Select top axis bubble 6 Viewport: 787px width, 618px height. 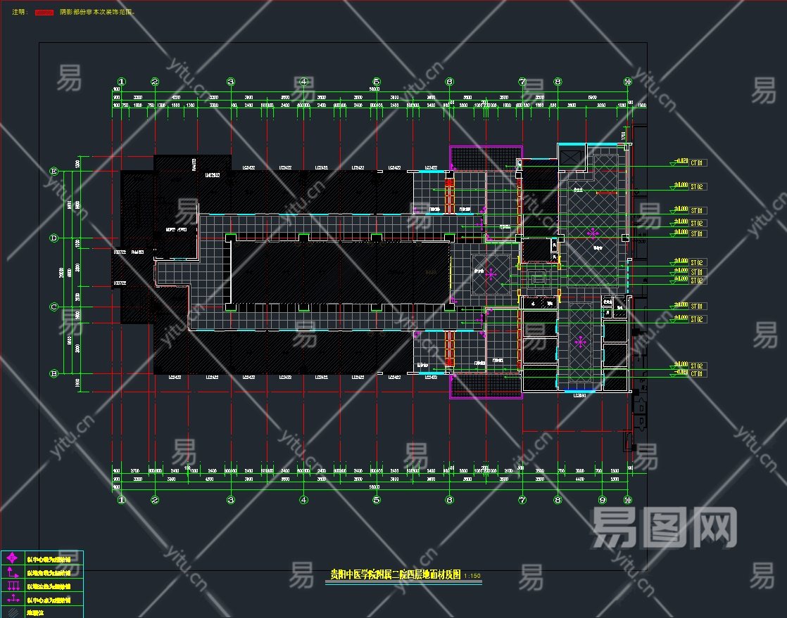[449, 81]
